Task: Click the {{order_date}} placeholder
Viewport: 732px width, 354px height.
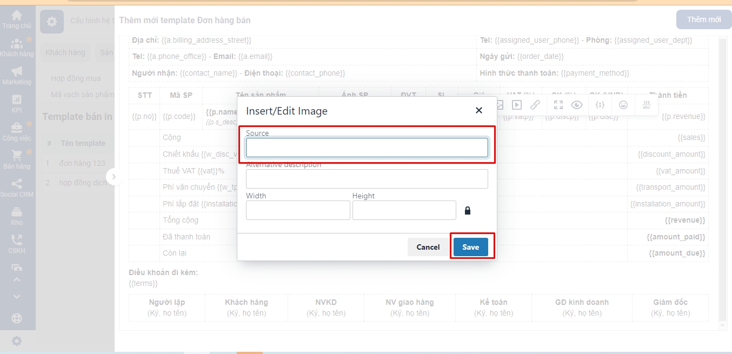Action: [540, 56]
